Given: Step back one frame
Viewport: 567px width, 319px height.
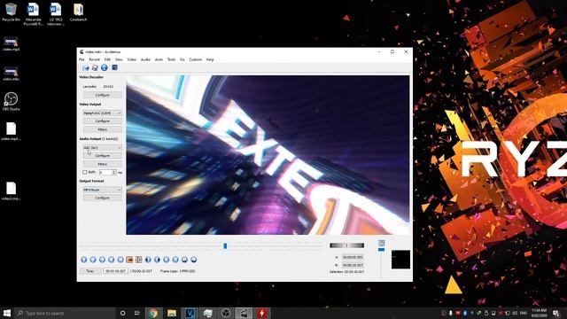Looking at the screenshot, I should (93, 260).
